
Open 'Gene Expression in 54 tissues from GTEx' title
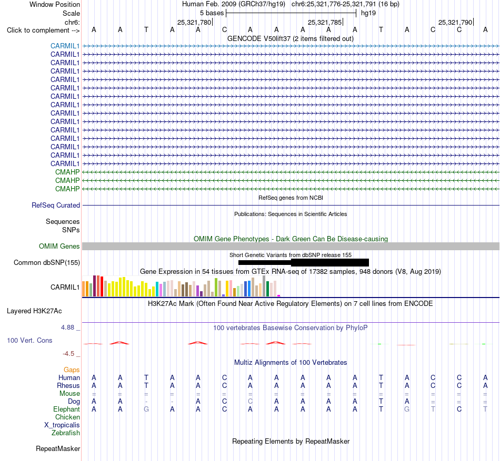291,272
